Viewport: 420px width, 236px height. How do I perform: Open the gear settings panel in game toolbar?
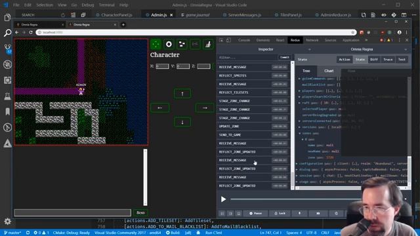(169, 45)
